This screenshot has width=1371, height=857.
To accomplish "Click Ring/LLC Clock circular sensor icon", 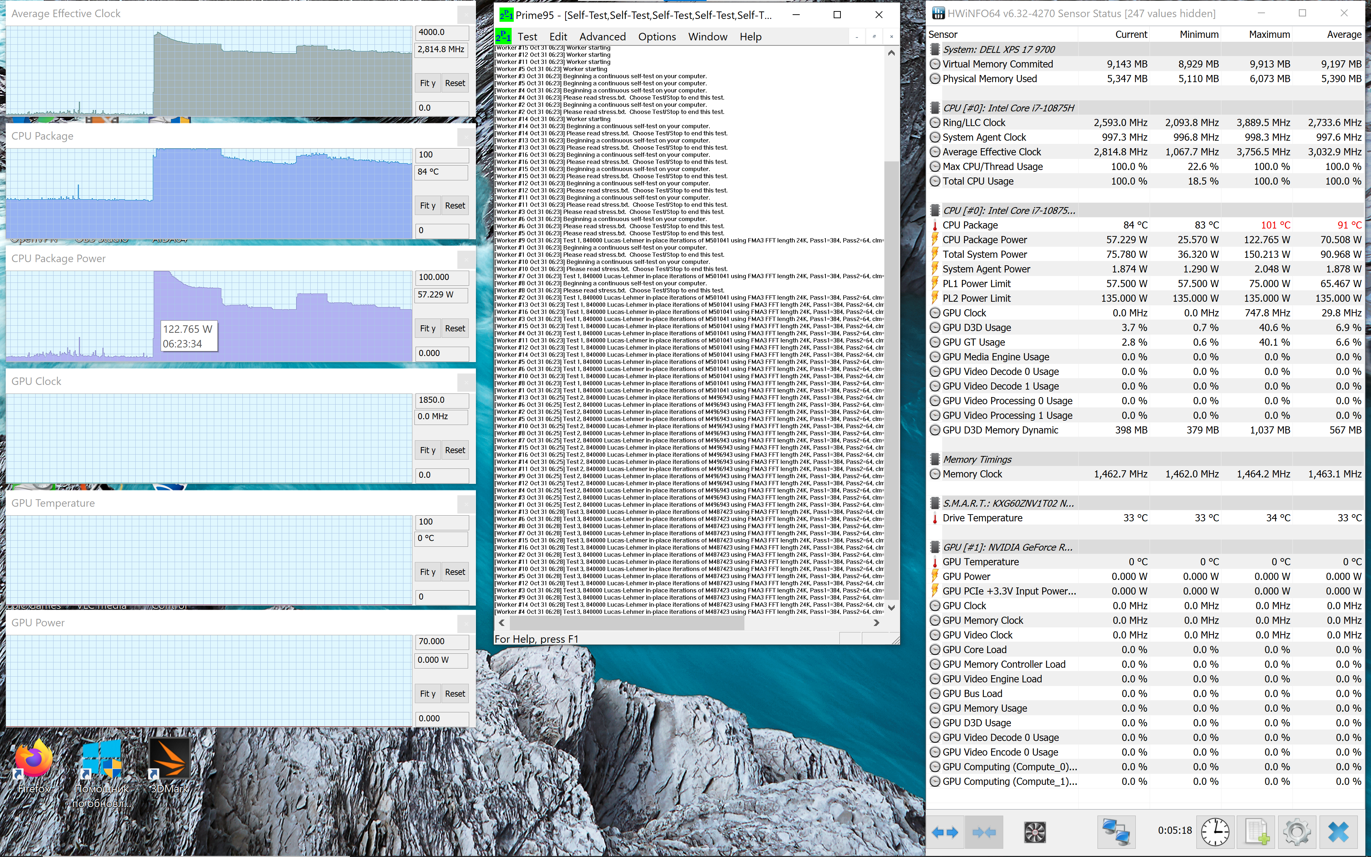I will 935,122.
